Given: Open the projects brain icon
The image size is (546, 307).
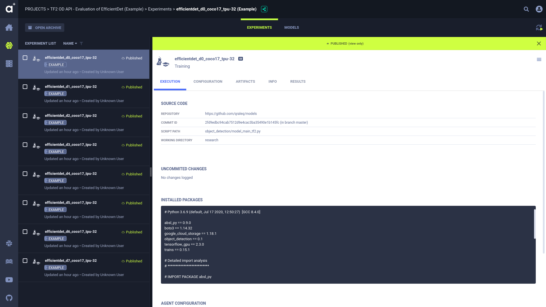Looking at the screenshot, I should pyautogui.click(x=9, y=45).
